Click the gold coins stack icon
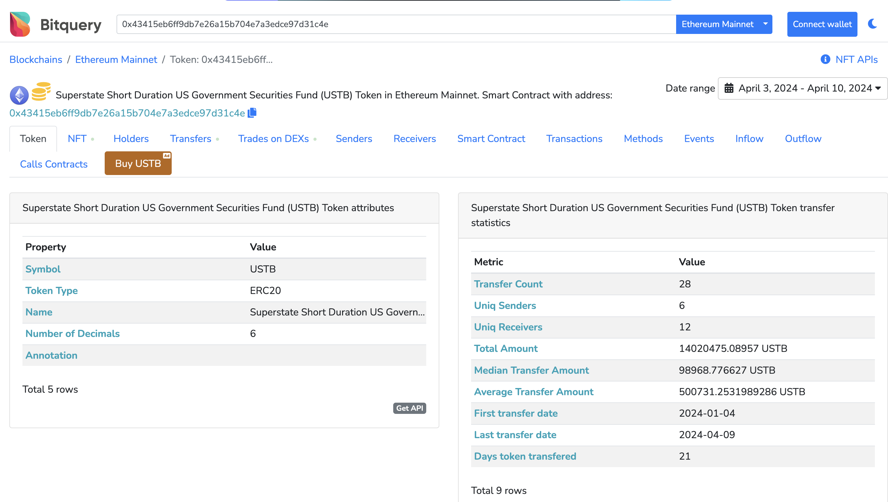This screenshot has width=888, height=502. pos(41,91)
